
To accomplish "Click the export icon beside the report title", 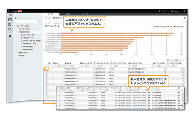I will [185, 18].
